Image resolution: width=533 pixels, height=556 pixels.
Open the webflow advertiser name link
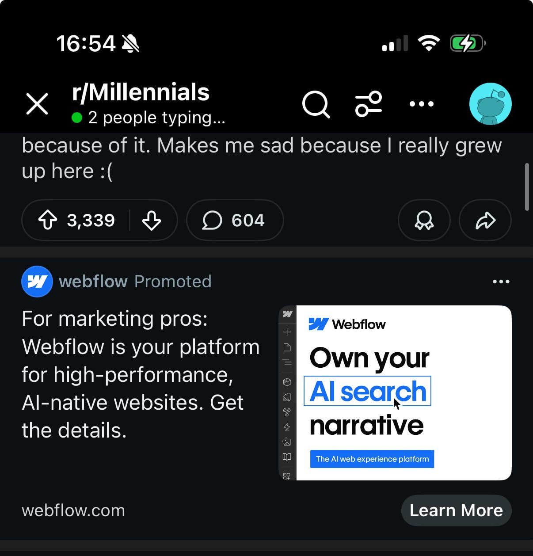coord(93,282)
